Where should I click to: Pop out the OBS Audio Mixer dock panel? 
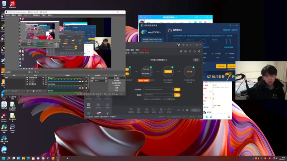coord(88,75)
